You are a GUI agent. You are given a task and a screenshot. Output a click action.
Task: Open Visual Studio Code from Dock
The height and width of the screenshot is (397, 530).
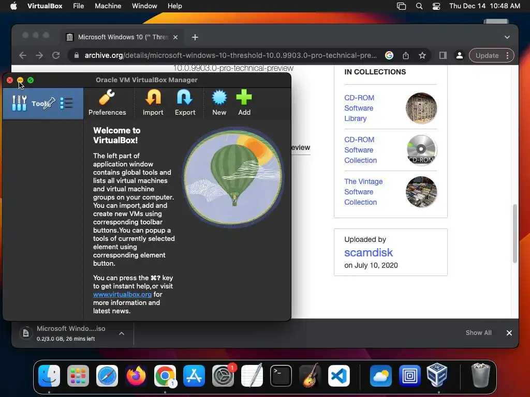tap(339, 376)
